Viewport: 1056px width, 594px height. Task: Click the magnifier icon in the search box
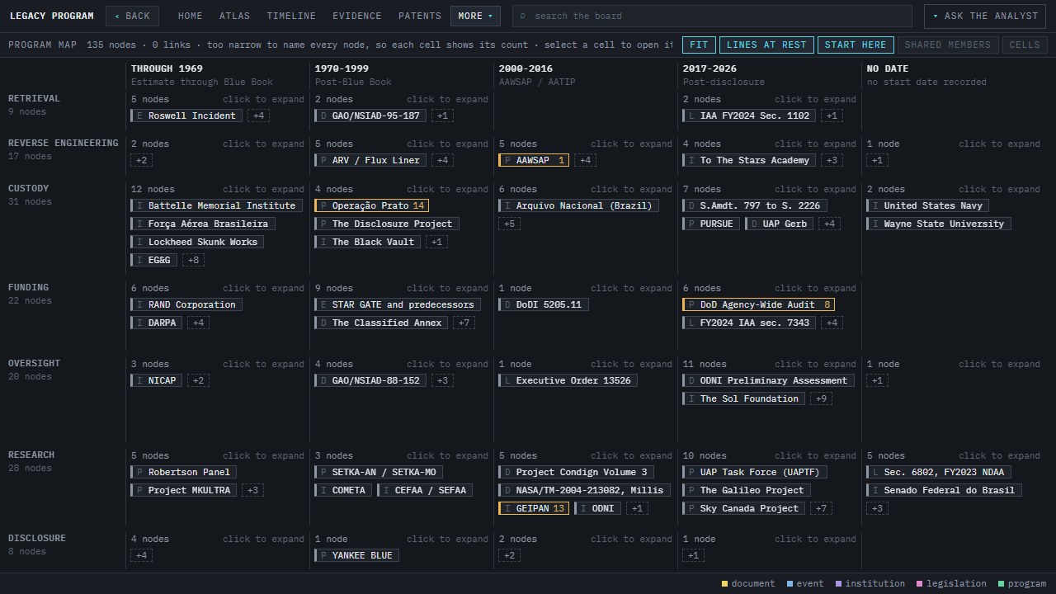coord(522,16)
